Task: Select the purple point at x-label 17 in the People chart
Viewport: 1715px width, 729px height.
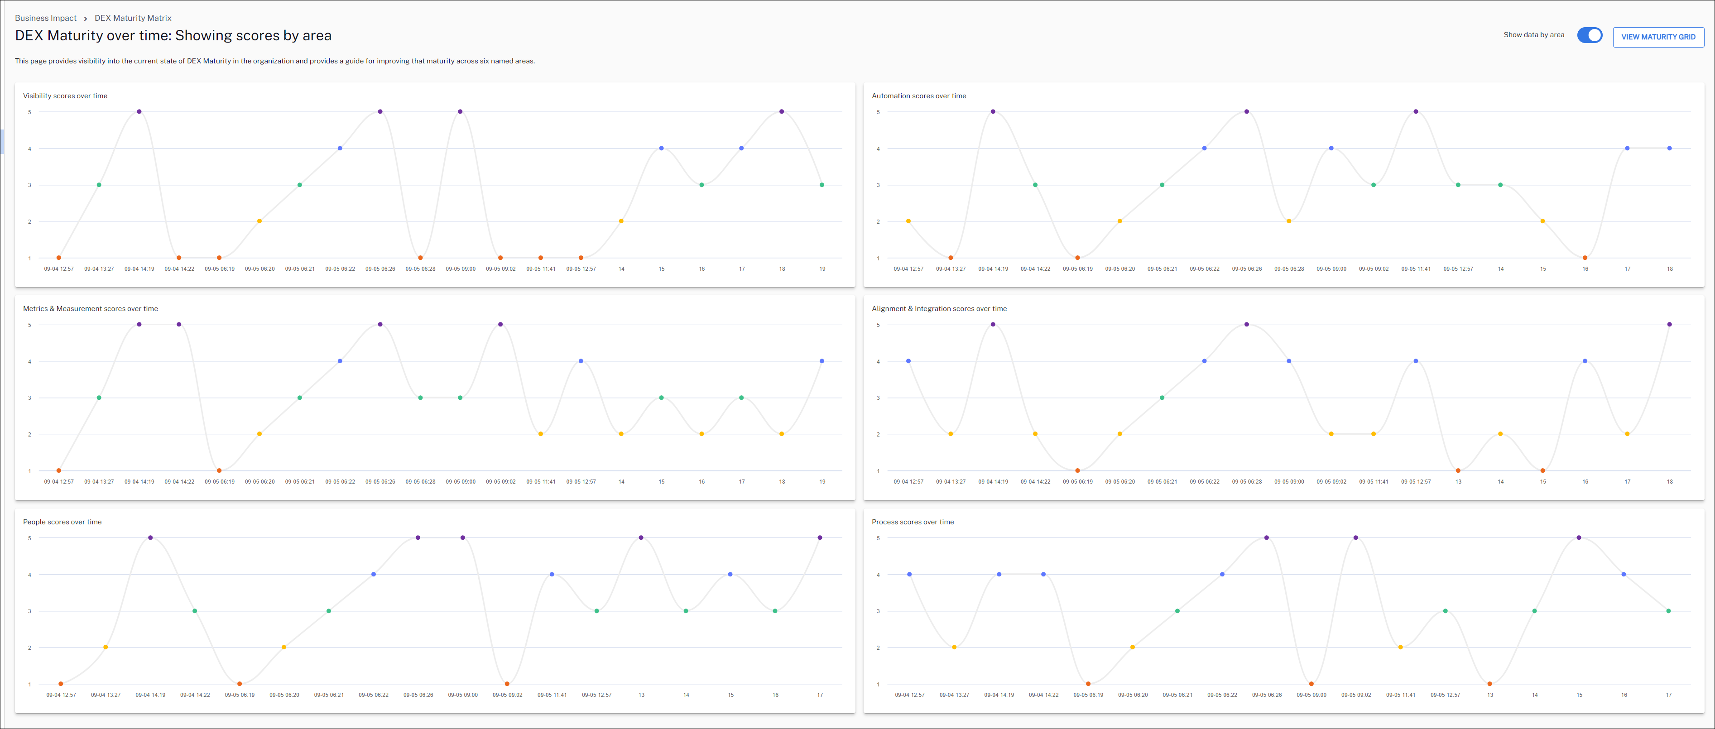Action: (x=820, y=537)
